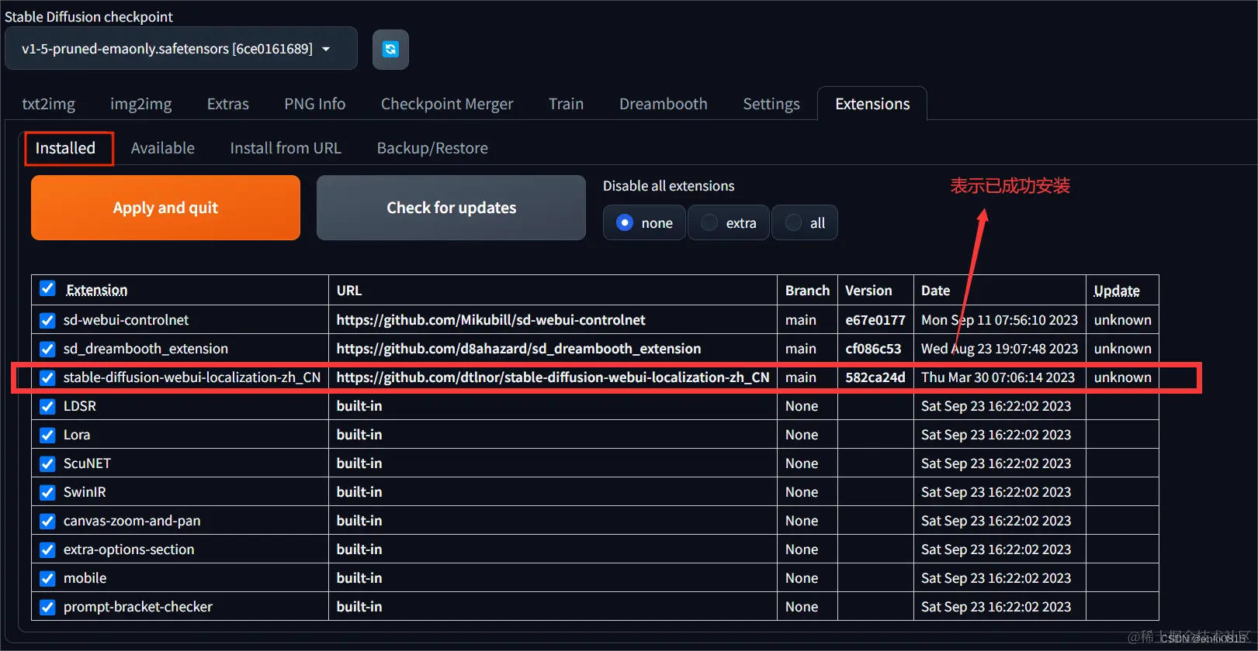Click the Check for updates button
The image size is (1258, 651).
[x=451, y=208]
